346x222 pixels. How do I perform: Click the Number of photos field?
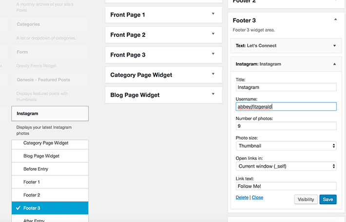[x=286, y=126]
